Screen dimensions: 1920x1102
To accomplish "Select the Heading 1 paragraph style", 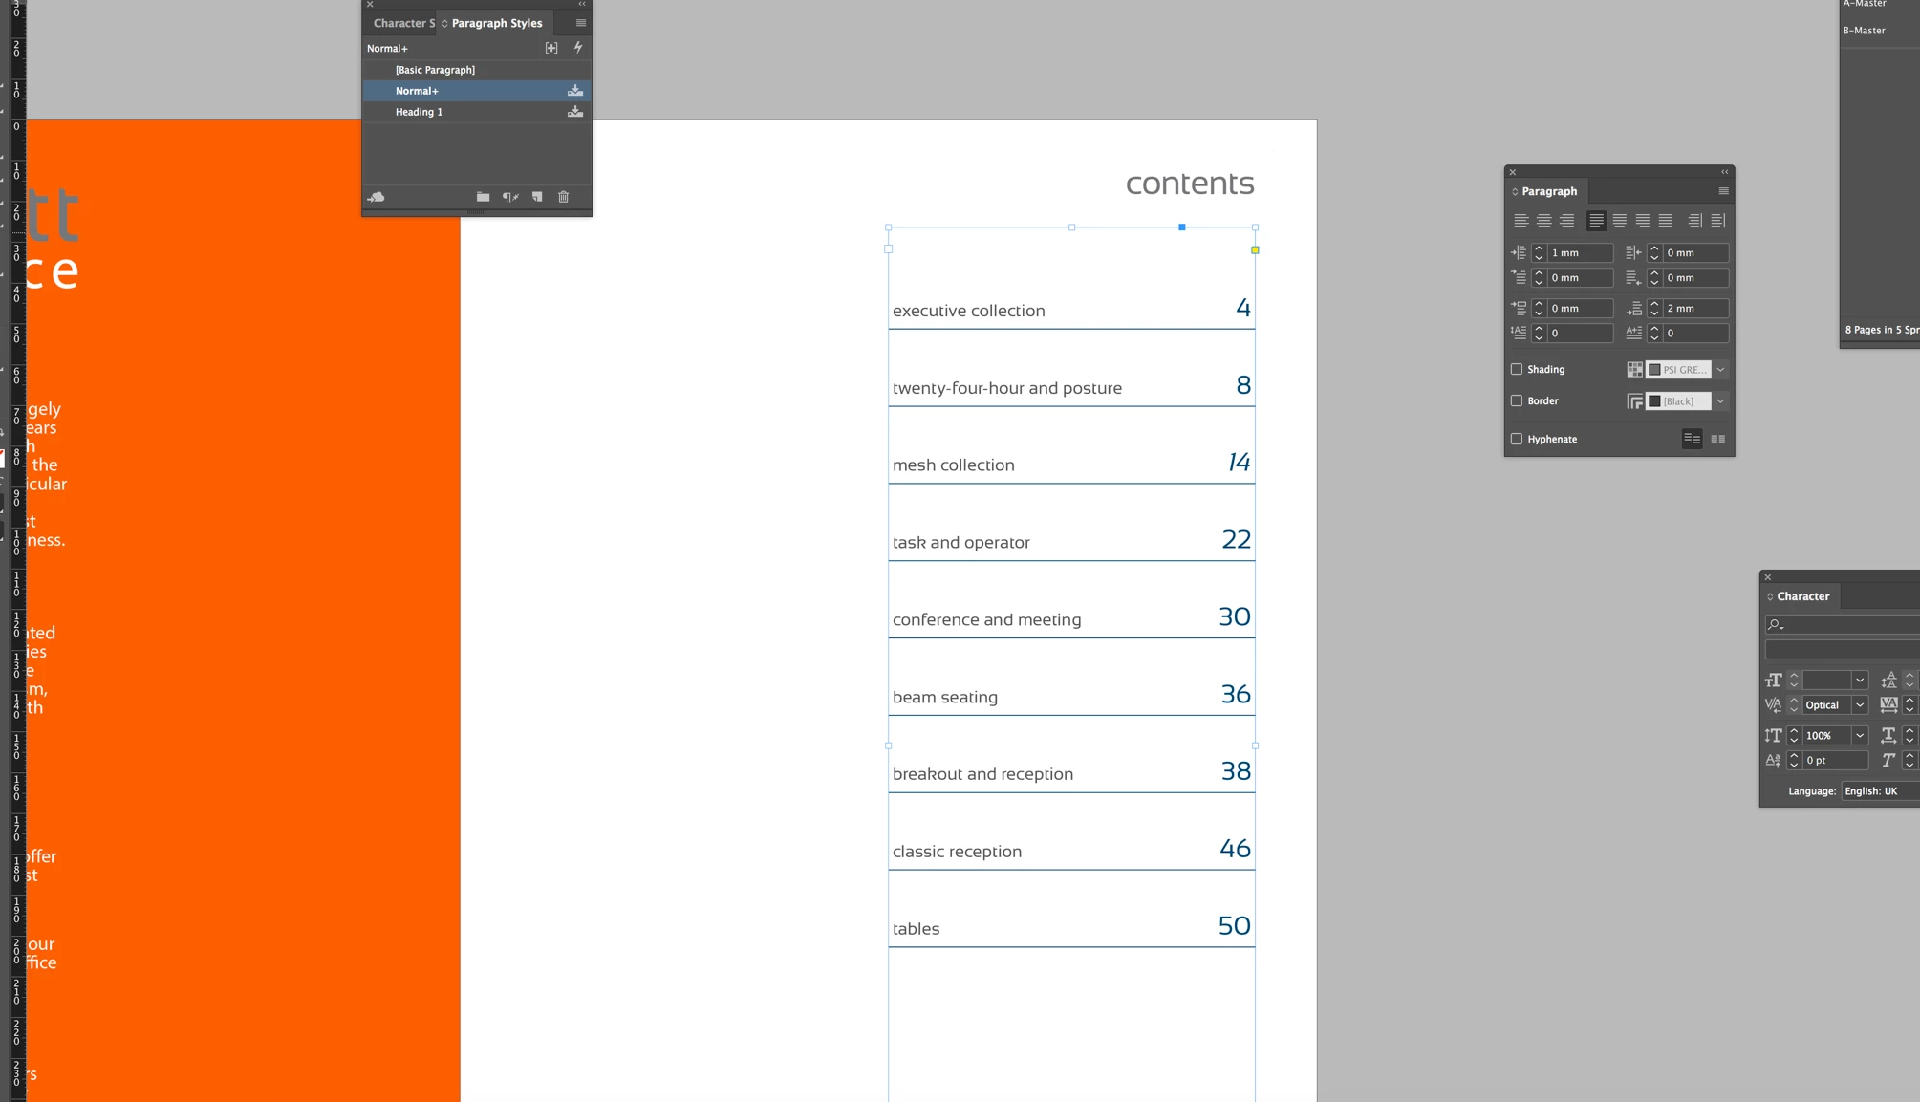I will [419, 112].
